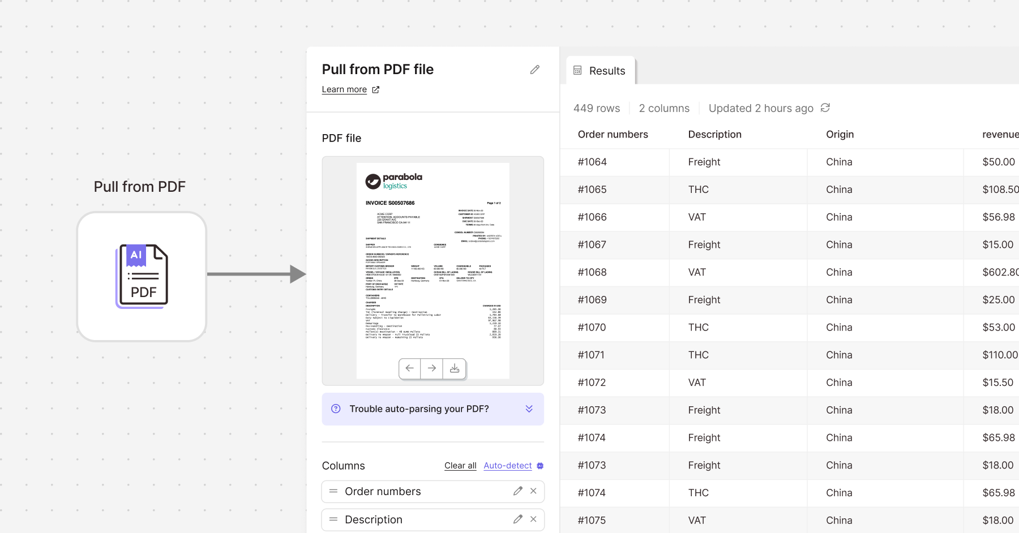Click Clear all columns link
Image resolution: width=1019 pixels, height=533 pixels.
pos(460,466)
